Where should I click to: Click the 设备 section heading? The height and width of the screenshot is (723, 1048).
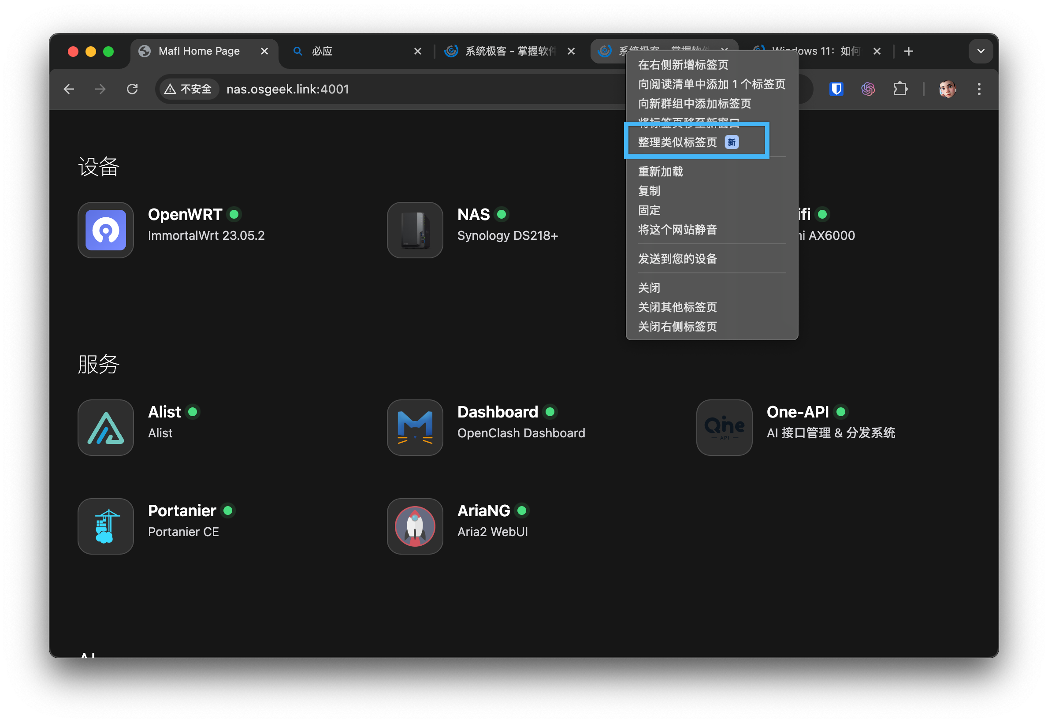[99, 167]
